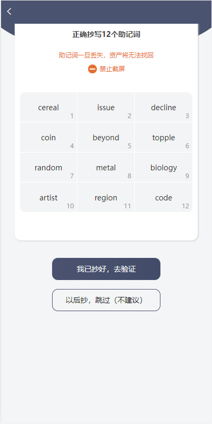This screenshot has width=212, height=424.
Task: Choose the word 'metal' in cell 8
Action: 106,167
